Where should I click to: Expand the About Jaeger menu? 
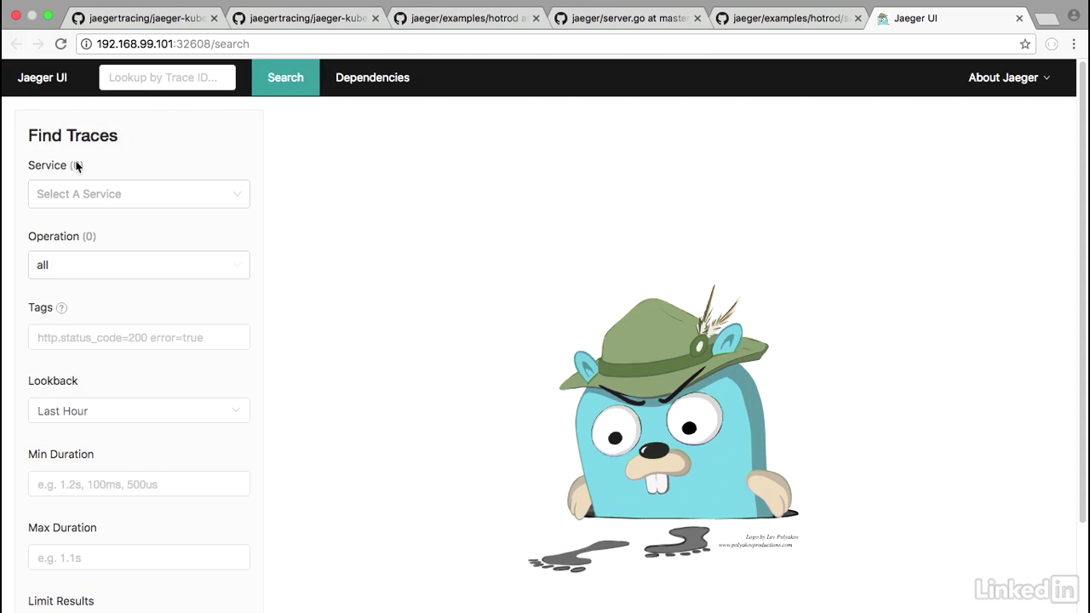click(x=1009, y=77)
